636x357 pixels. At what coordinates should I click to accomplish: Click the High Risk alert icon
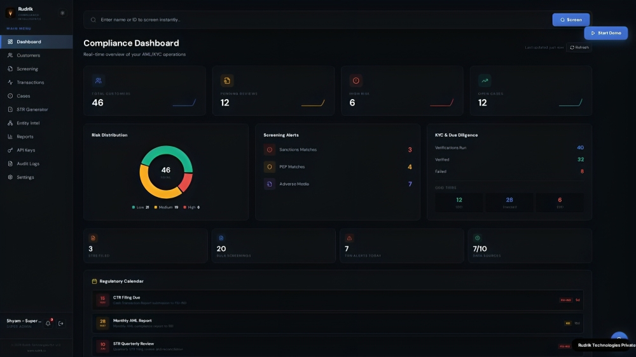(x=356, y=81)
